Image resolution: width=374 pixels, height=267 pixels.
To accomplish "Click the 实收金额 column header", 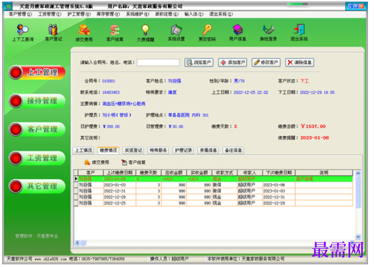I will [199, 172].
